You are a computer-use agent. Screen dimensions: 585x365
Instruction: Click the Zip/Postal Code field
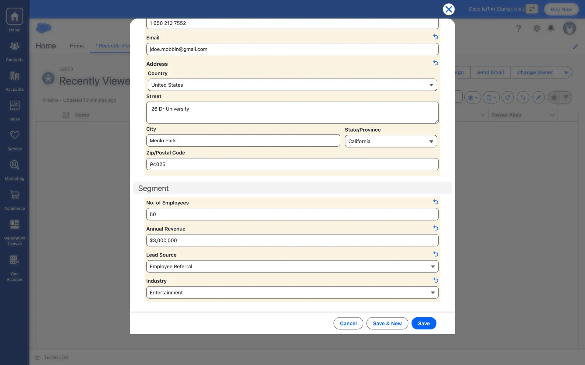pyautogui.click(x=292, y=164)
